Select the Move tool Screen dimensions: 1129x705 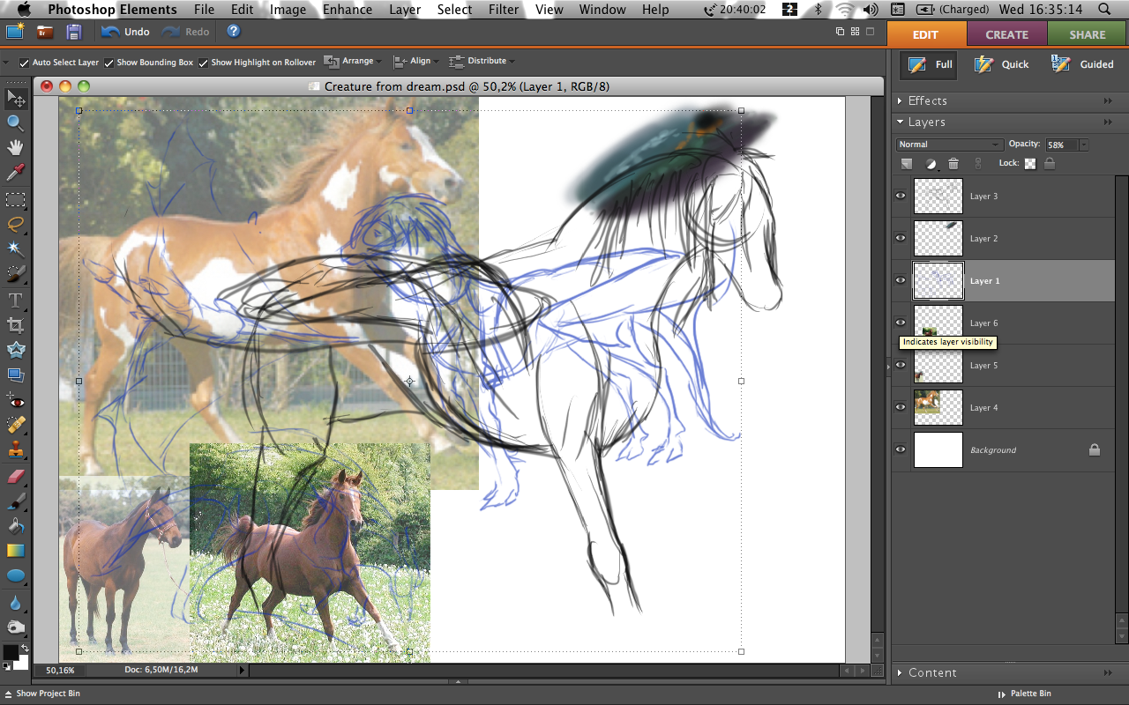point(15,98)
